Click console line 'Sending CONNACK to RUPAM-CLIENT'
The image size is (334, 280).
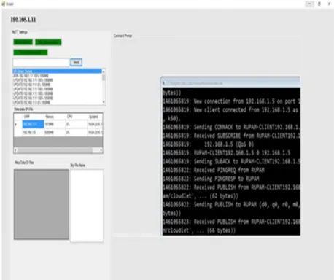tap(231, 127)
